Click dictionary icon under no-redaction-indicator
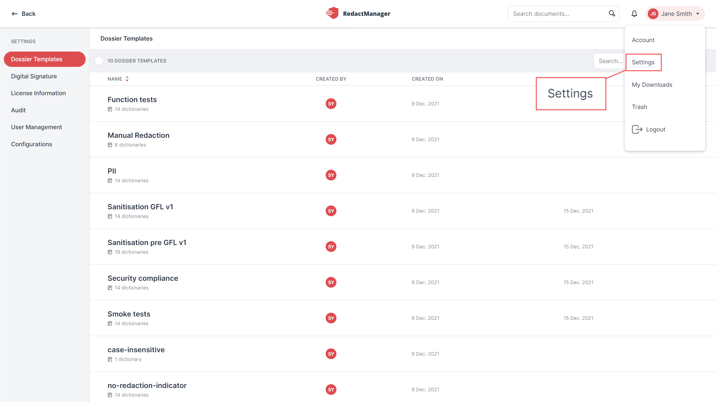 (110, 395)
